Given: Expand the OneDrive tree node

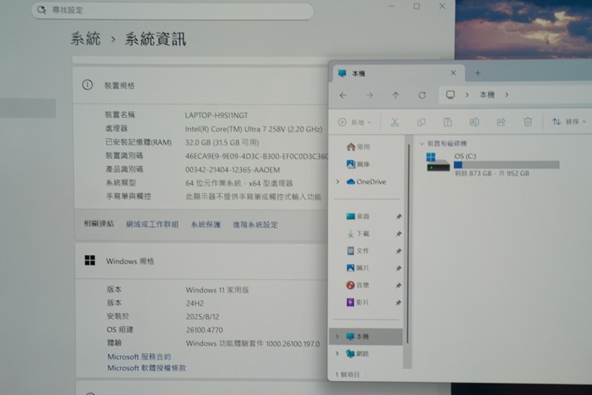Looking at the screenshot, I should [338, 181].
